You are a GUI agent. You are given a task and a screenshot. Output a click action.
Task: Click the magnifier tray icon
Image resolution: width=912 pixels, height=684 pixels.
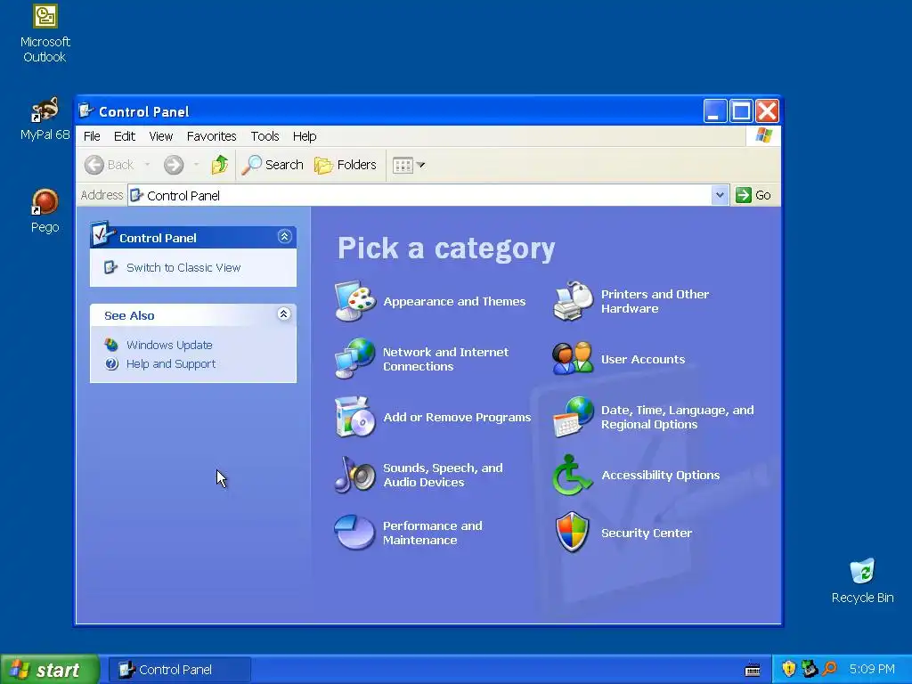pos(829,669)
